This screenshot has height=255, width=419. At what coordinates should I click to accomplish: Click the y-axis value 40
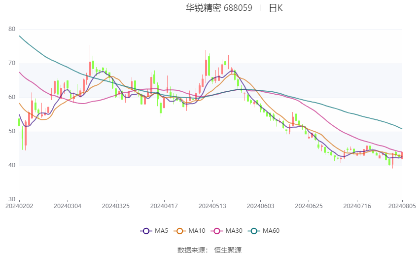[x=12, y=165]
